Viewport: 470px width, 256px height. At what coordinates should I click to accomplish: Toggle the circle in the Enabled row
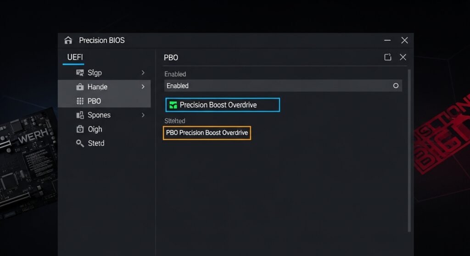(x=396, y=86)
